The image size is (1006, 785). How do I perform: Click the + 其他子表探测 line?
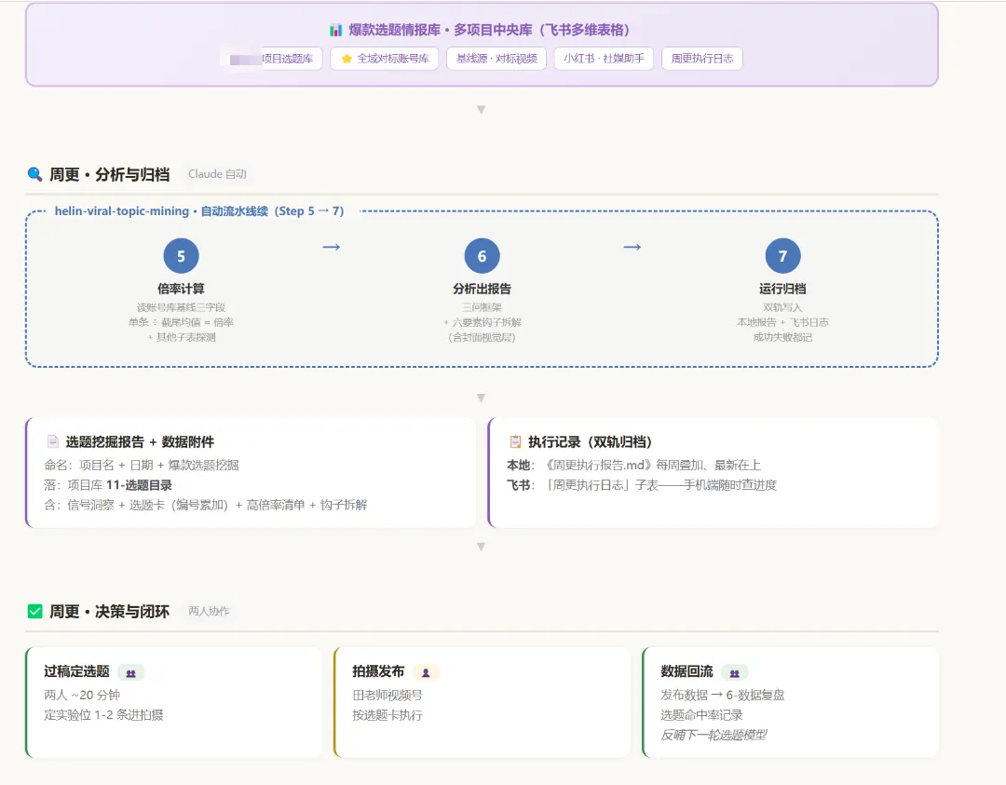tap(181, 337)
